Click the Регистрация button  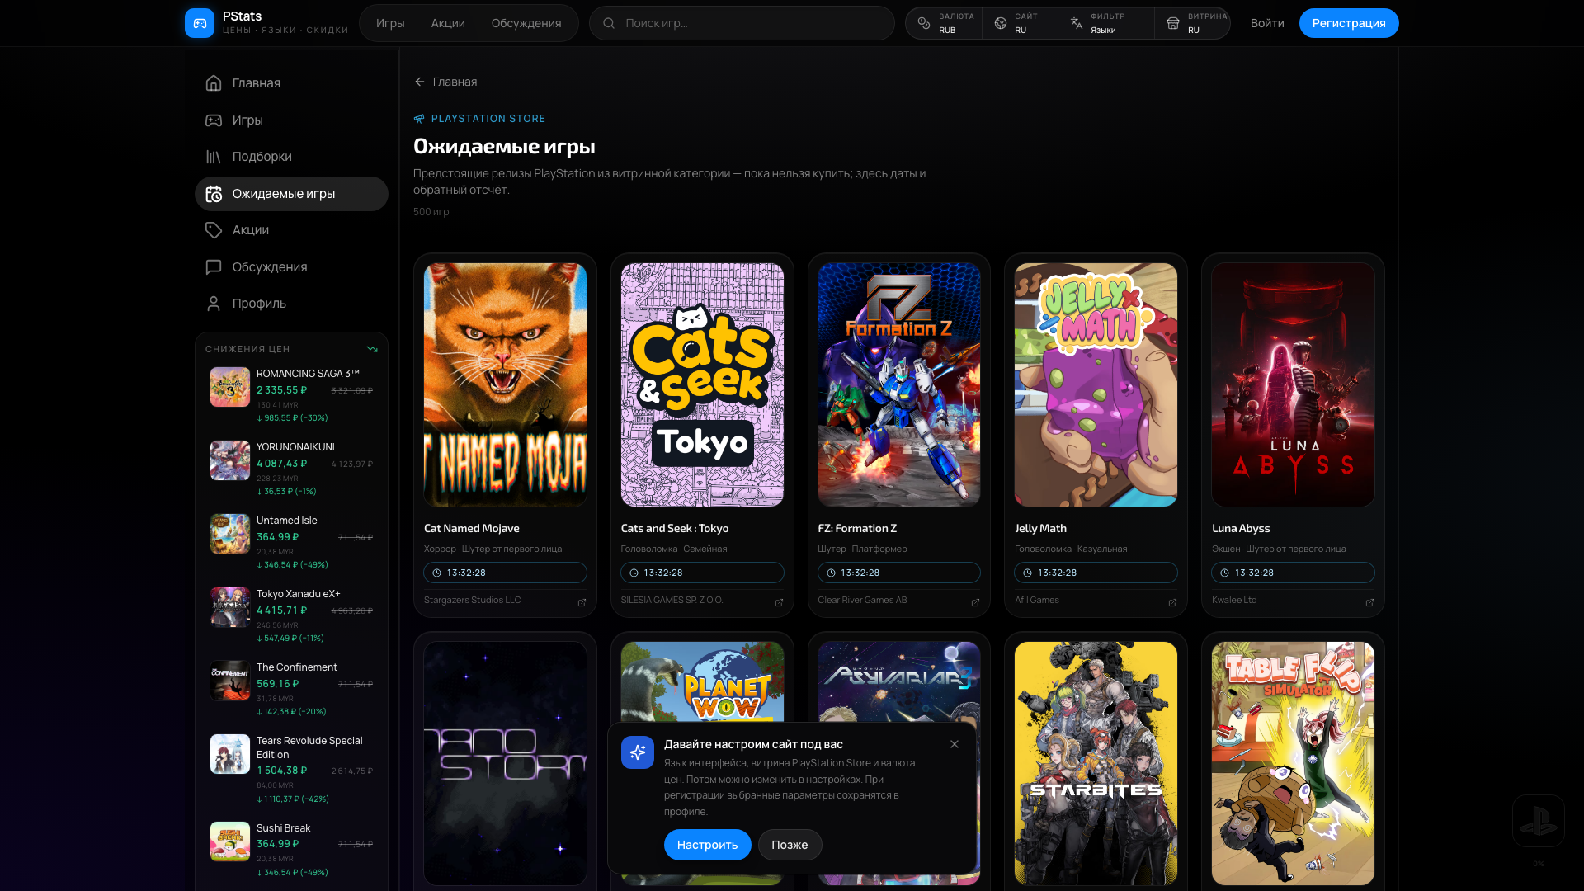[x=1349, y=23]
